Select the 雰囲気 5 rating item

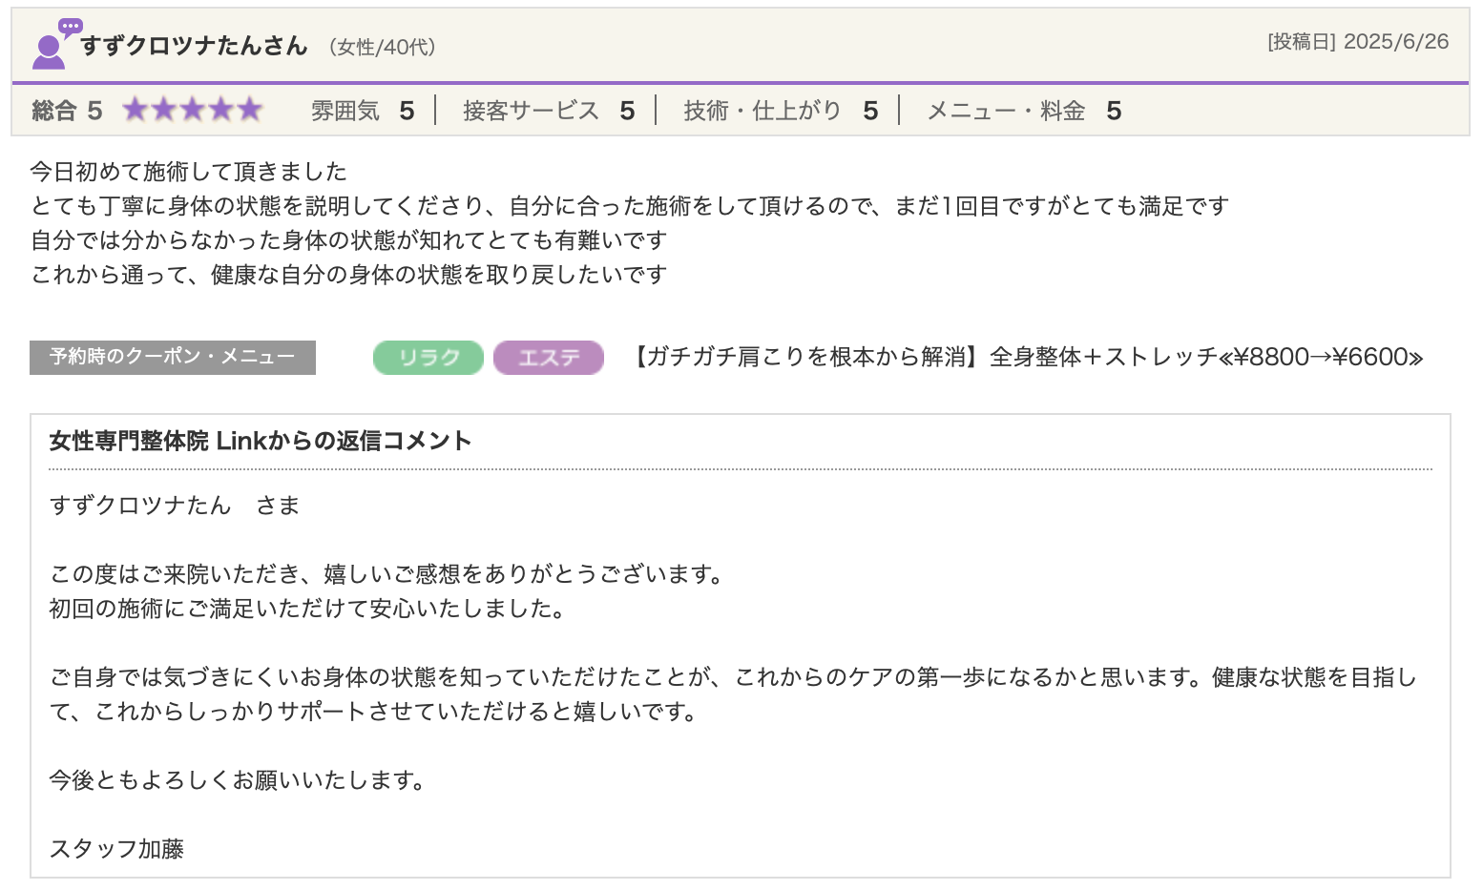pyautogui.click(x=363, y=111)
